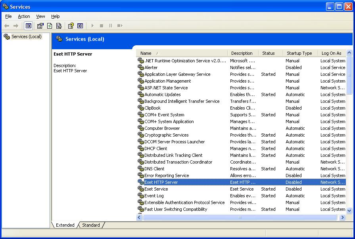Click the Show/Hide Action Pane toolbar icon
This screenshot has width=355, height=239.
(x=80, y=26)
